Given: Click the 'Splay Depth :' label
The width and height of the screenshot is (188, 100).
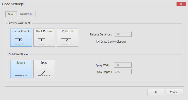Looking at the screenshot, I should (104, 72).
